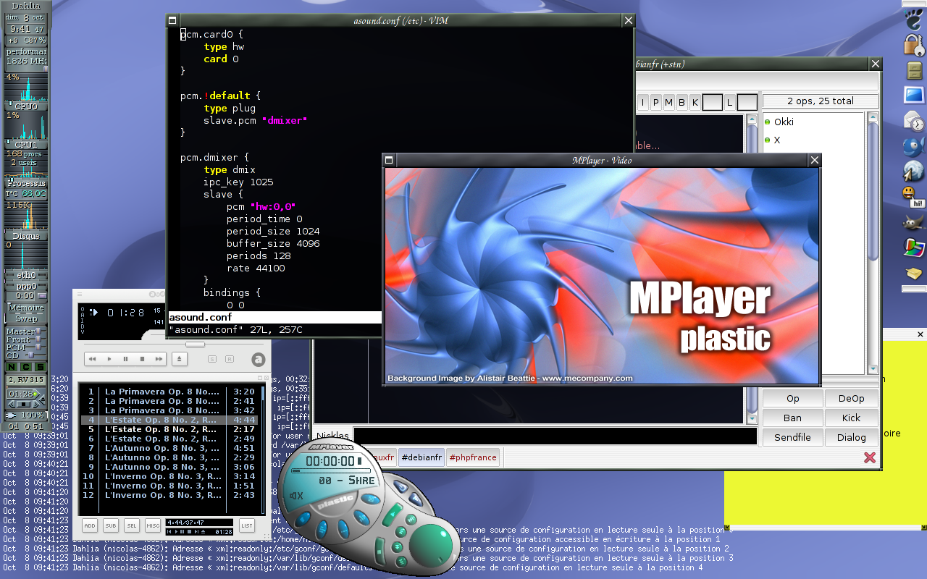Click the user list scrollbar up arrow
The width and height of the screenshot is (927, 579).
pos(873,118)
